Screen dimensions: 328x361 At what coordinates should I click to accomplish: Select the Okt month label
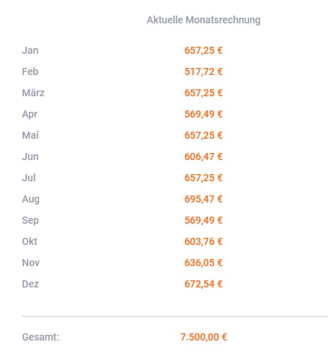pyautogui.click(x=30, y=241)
